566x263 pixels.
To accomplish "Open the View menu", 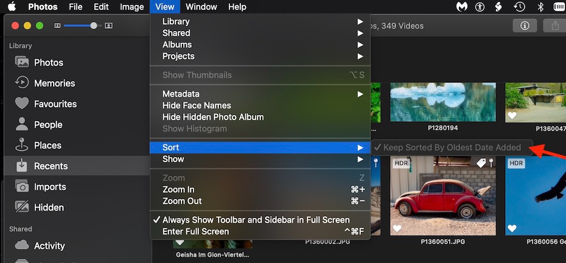I will pos(164,7).
